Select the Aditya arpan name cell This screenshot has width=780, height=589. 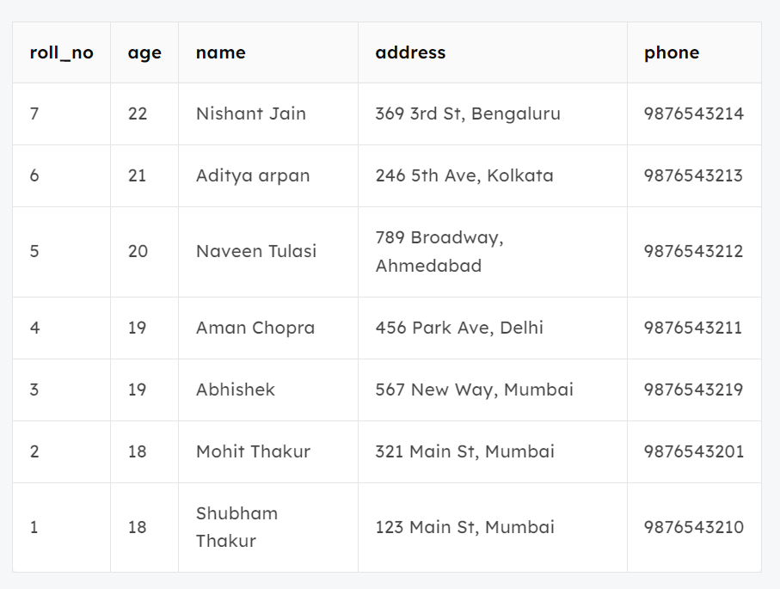click(x=253, y=175)
